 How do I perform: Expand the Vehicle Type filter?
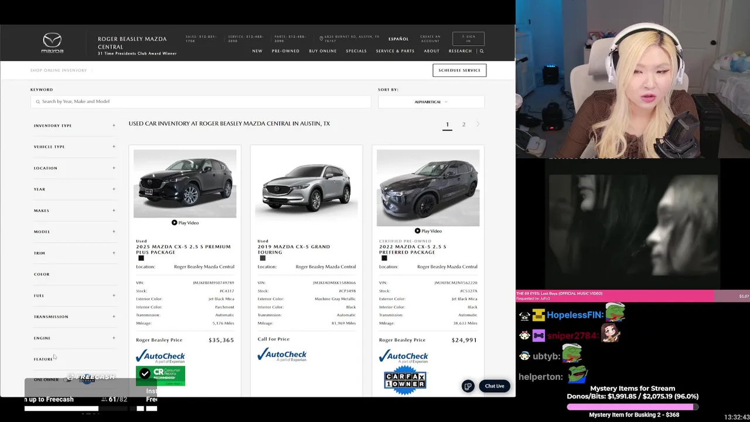coord(114,147)
